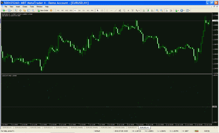Image resolution: width=219 pixels, height=133 pixels.
Task: Expand the Indicators dropdown arrow
Action: tap(178, 10)
